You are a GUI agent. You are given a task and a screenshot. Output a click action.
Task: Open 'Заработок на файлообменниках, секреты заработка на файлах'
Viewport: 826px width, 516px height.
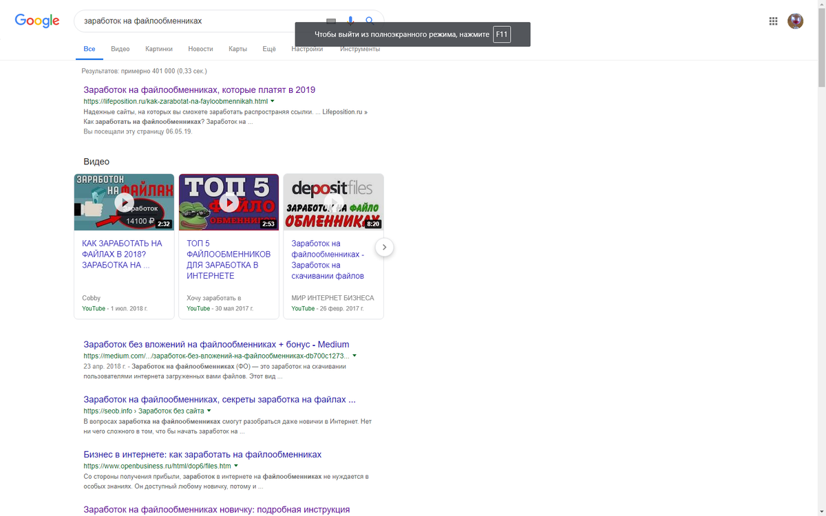(x=220, y=399)
